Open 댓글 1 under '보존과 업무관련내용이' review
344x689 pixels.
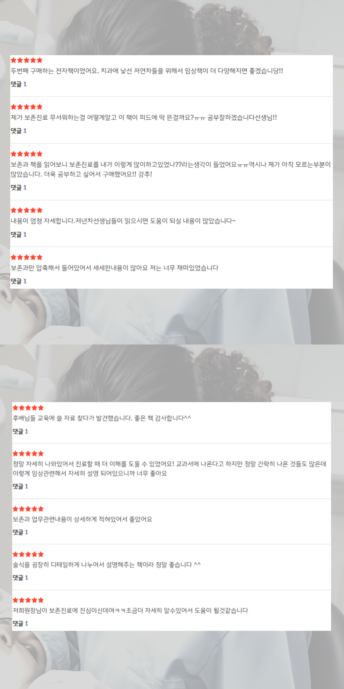[20, 532]
